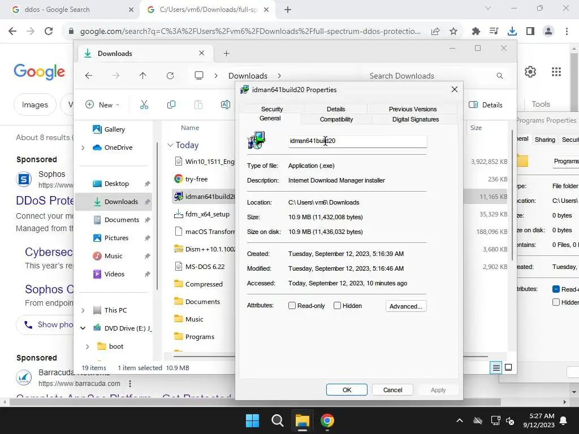Image resolution: width=579 pixels, height=434 pixels.
Task: Open Windows Start menu
Action: click(253, 420)
